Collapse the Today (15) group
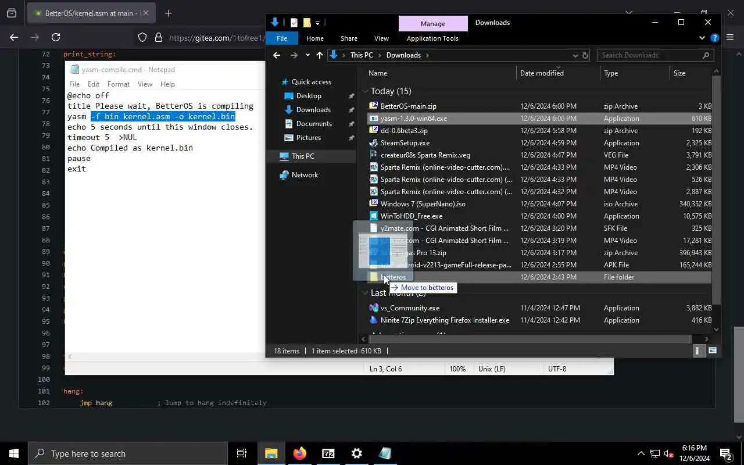 click(366, 91)
